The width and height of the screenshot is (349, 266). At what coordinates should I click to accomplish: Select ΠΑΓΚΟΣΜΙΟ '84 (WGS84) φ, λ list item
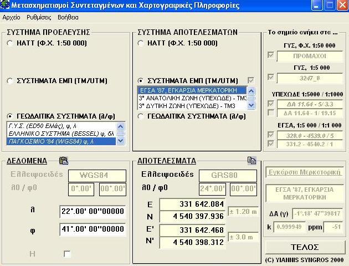[x=61, y=141]
